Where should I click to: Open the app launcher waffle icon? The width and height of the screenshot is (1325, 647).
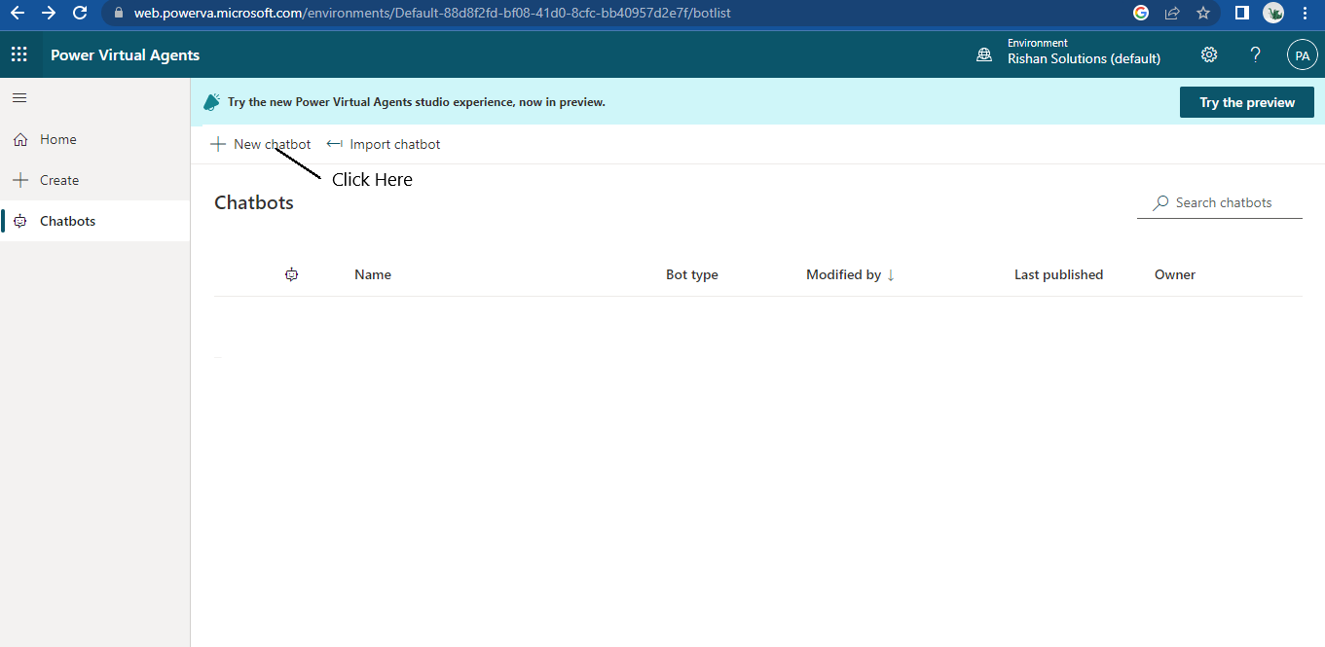point(19,54)
